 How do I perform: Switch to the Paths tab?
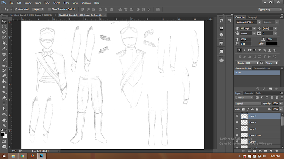click(259, 93)
